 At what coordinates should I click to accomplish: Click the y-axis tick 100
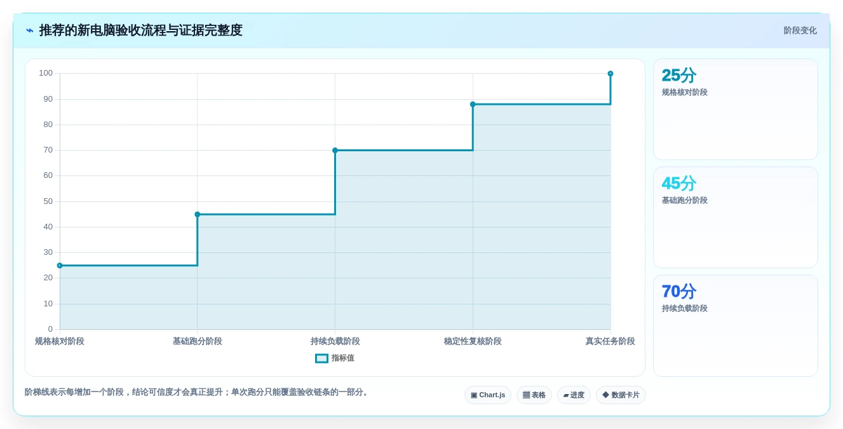coord(46,73)
